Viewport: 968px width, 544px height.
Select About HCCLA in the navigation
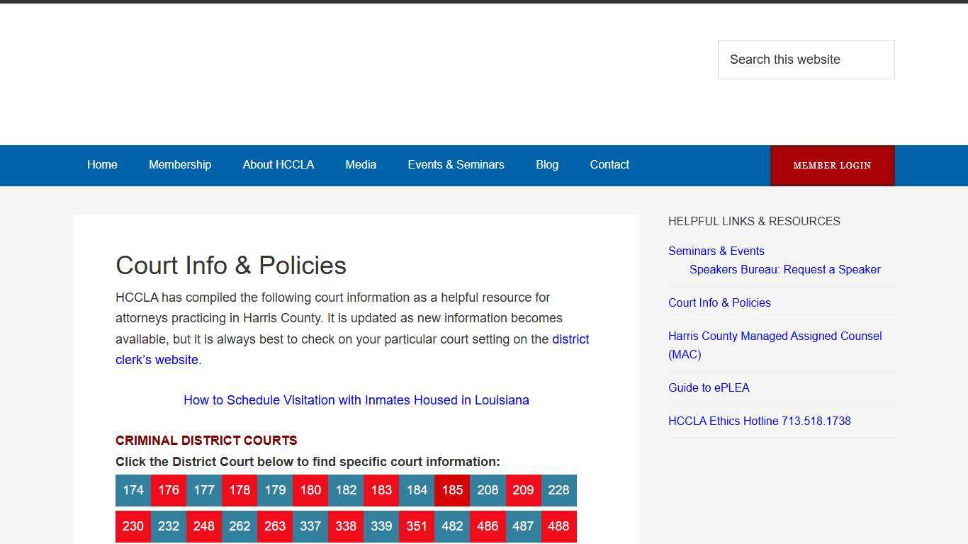[x=278, y=165]
